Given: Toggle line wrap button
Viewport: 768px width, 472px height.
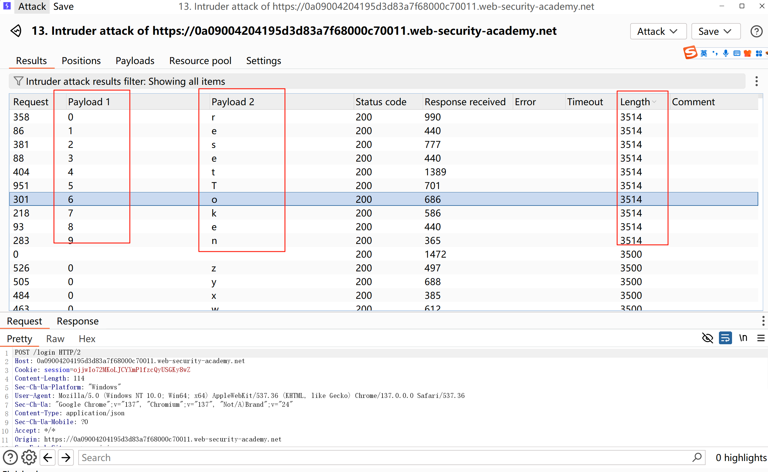Looking at the screenshot, I should [725, 338].
